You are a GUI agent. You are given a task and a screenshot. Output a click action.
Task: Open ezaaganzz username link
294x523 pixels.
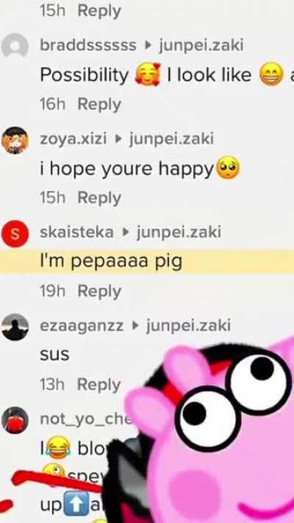coord(82,326)
